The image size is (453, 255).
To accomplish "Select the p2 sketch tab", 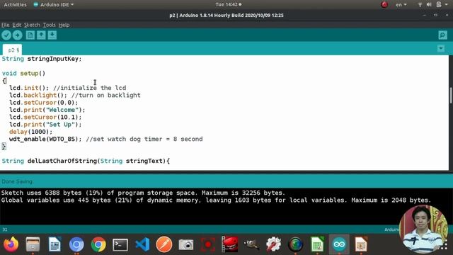I will click(13, 50).
